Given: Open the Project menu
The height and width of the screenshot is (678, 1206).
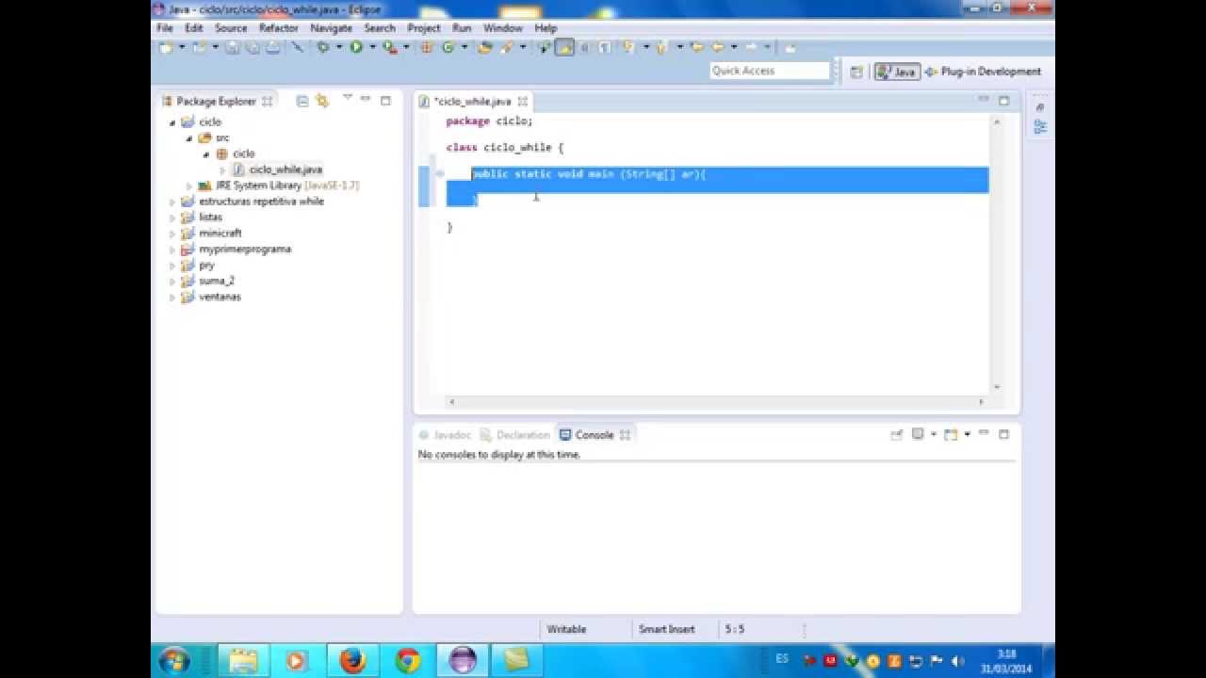Looking at the screenshot, I should [x=424, y=28].
